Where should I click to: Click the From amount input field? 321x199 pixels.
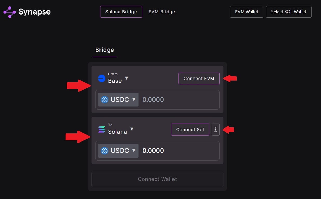pos(179,99)
